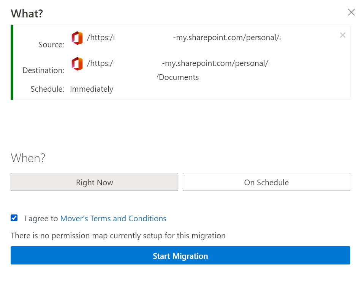This screenshot has height=291, width=364.
Task: Click the Office 365 icon beside Source
Action: (x=77, y=38)
